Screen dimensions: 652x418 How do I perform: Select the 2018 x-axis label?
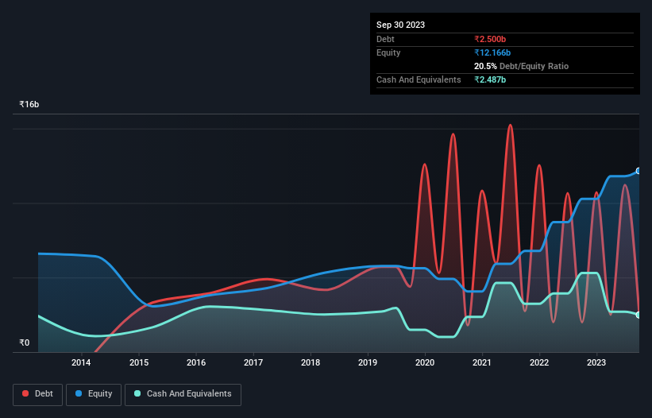[x=311, y=362]
